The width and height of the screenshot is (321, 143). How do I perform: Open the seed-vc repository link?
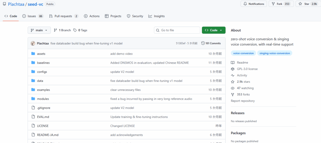pos(35,4)
